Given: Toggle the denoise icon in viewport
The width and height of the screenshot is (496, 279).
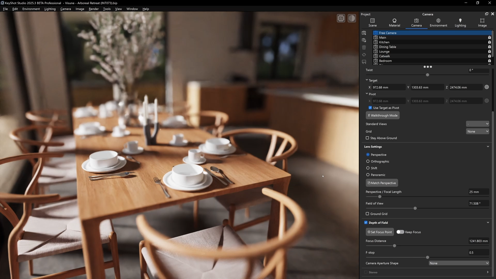Looking at the screenshot, I should point(352,18).
